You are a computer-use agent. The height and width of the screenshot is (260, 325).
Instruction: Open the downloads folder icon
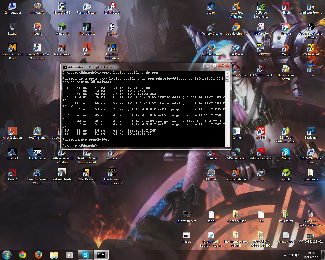(311, 175)
